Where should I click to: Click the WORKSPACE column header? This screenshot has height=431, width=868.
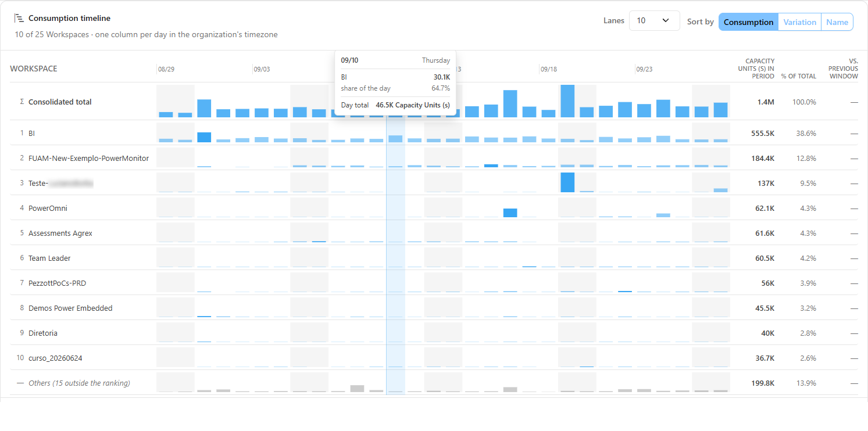click(x=34, y=69)
